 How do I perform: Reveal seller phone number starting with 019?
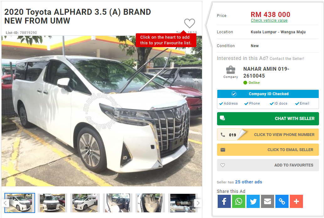(x=268, y=134)
